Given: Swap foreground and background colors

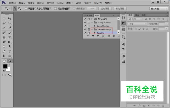Looking at the screenshot, I should 9,65.
